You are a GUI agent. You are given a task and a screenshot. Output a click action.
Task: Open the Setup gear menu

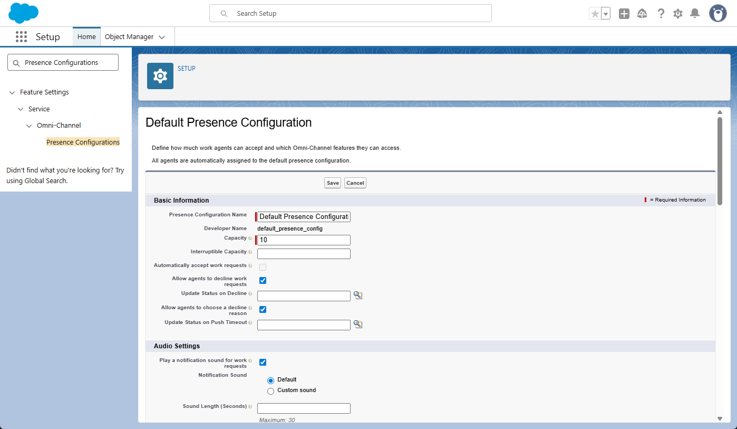(x=678, y=14)
